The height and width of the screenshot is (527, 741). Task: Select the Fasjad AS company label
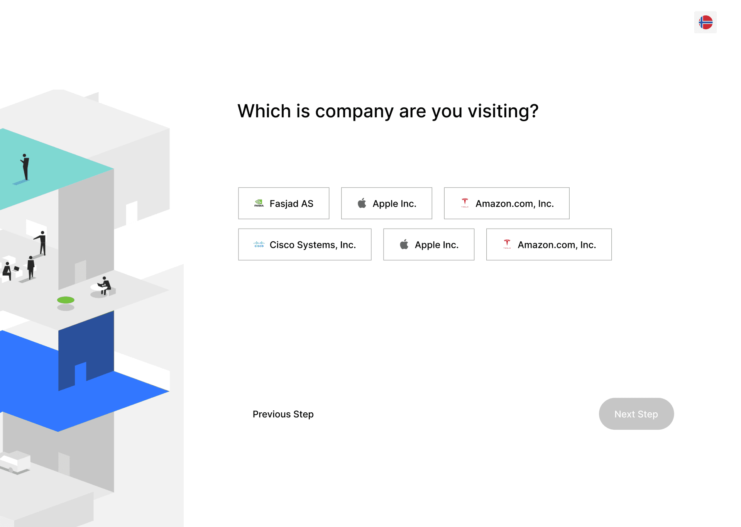pyautogui.click(x=291, y=204)
